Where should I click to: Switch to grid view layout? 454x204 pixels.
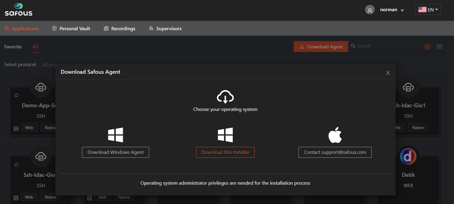[427, 47]
